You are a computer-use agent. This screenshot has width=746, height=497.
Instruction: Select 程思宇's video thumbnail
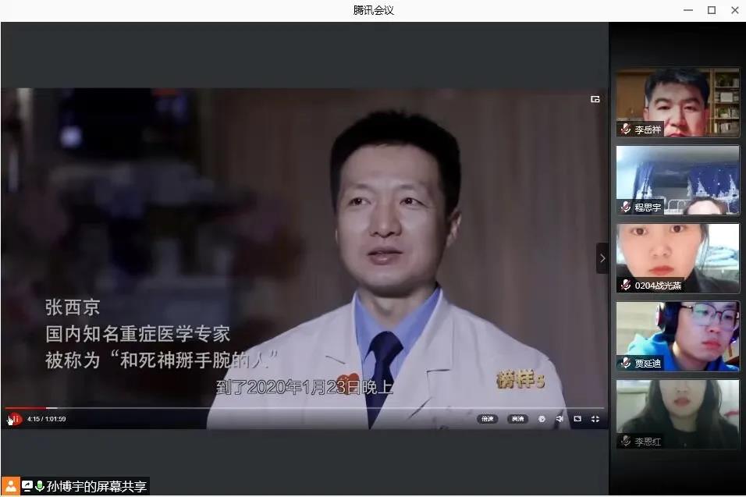pyautogui.click(x=677, y=179)
